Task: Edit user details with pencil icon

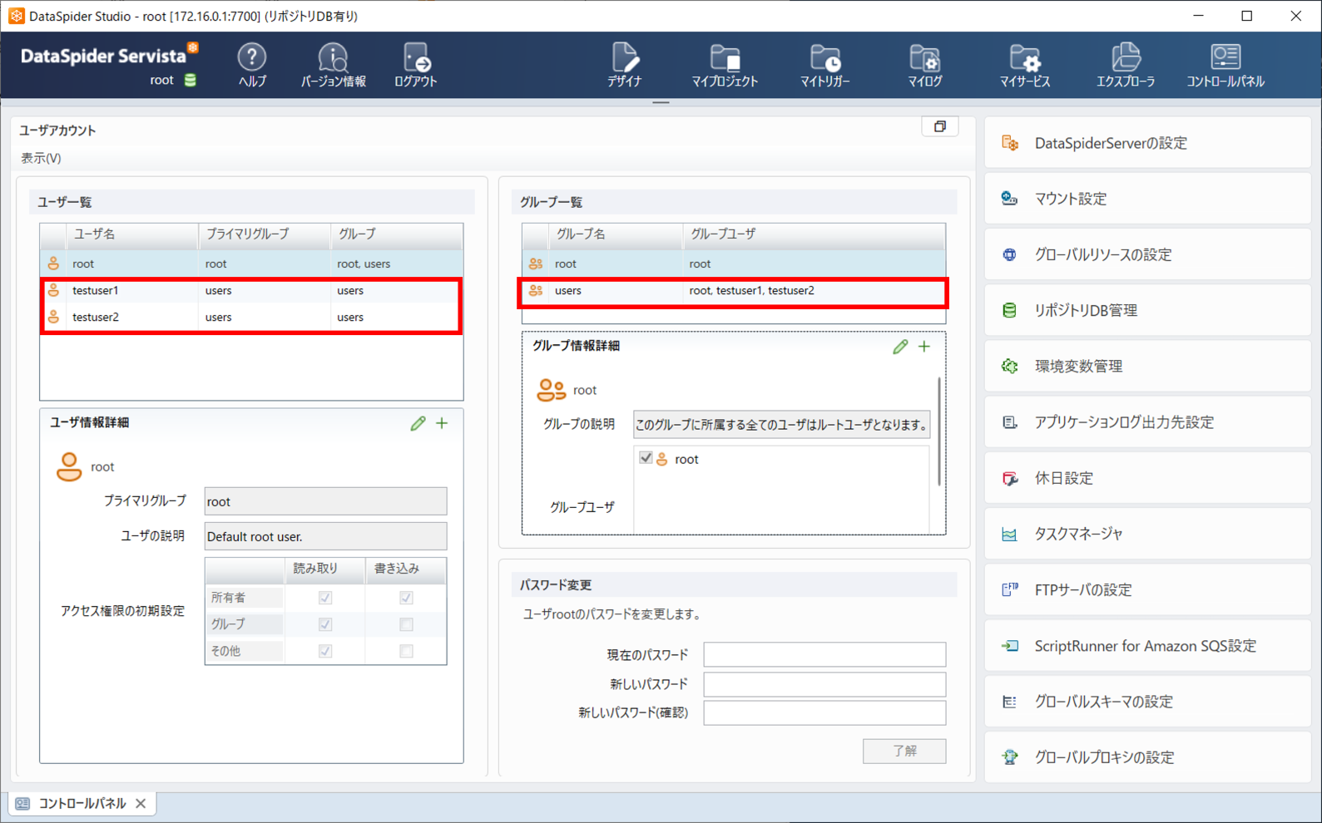Action: click(418, 423)
